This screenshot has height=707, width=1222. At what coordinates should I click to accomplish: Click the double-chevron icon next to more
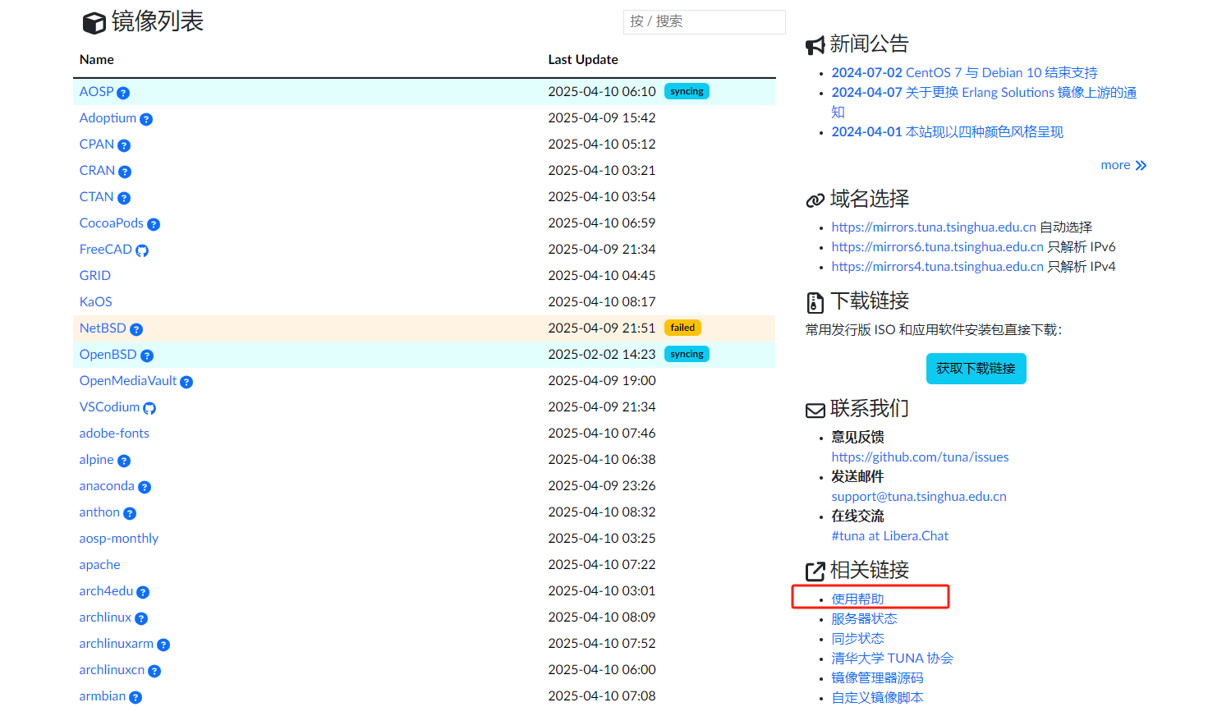1141,166
